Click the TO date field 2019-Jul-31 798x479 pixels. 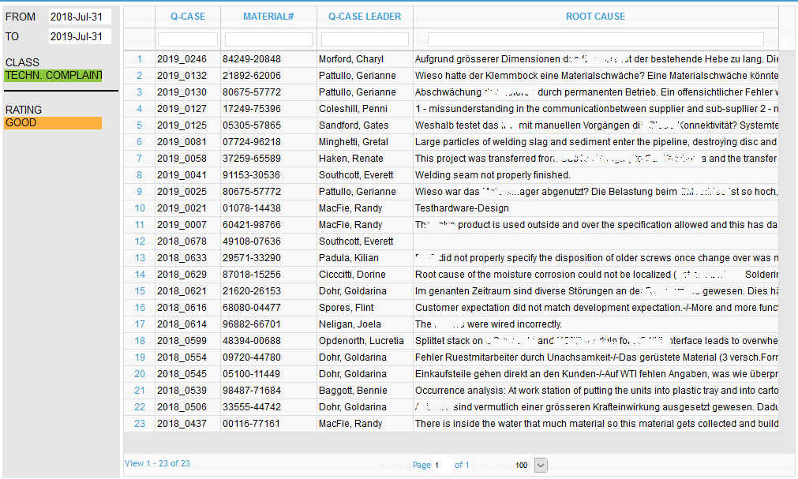point(80,36)
